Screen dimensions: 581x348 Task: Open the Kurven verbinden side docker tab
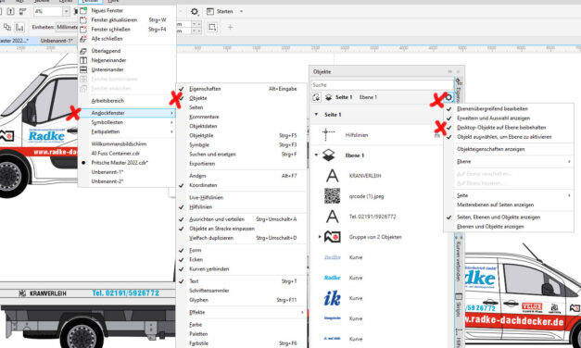tap(459, 261)
